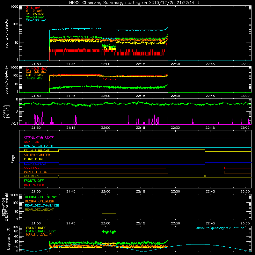
Task: Click the 'SC_TRANSMITTER' flag label
Action: pos(37,155)
